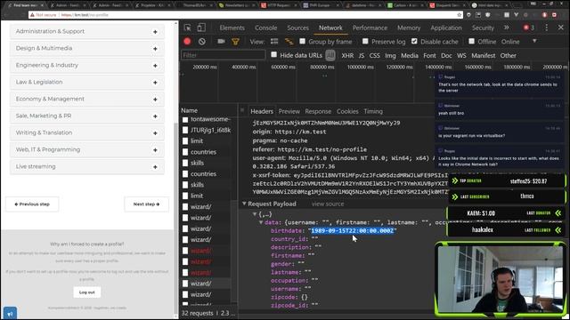Expand Live streaming category
This screenshot has height=320, width=570.
click(87, 166)
